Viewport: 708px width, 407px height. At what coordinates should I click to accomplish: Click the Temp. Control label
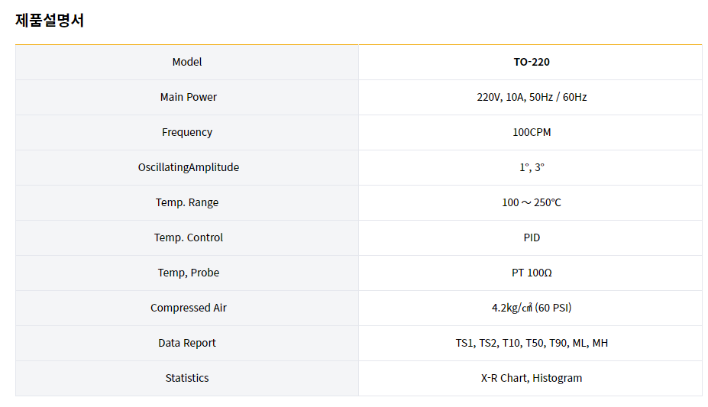click(x=189, y=237)
